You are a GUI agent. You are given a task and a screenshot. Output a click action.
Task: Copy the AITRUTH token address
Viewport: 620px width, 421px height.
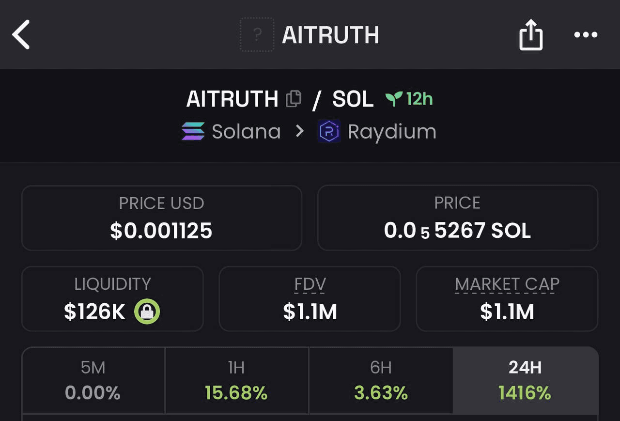coord(294,99)
